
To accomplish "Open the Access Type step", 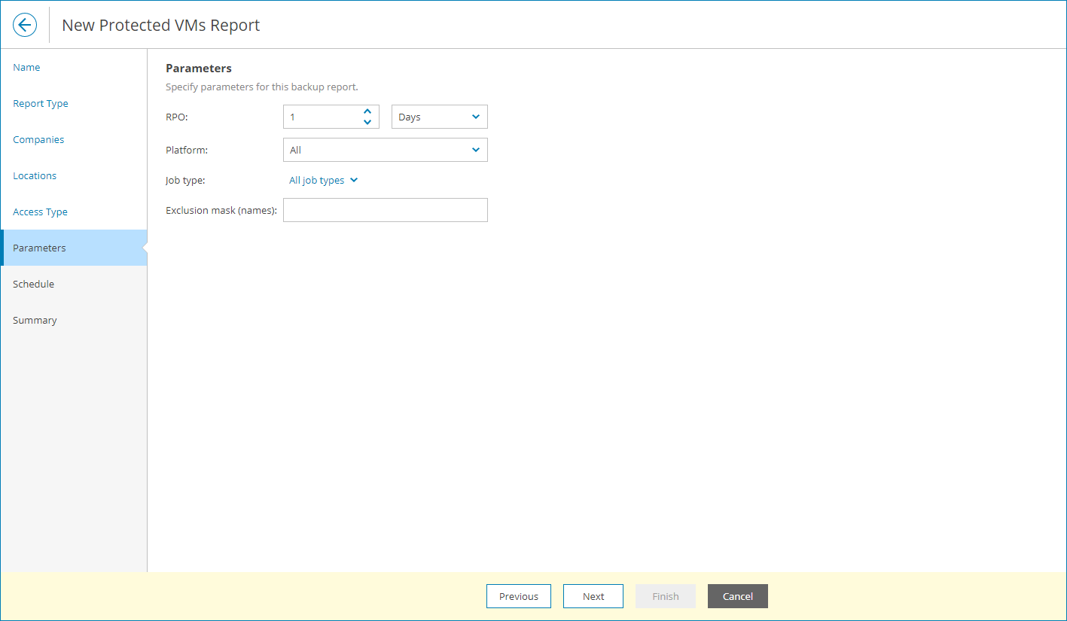I will 39,212.
